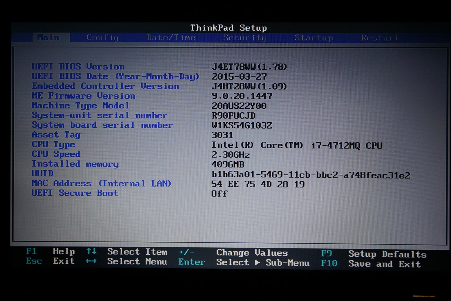The image size is (451, 301).
Task: Click the Enter key hint
Action: (x=192, y=262)
